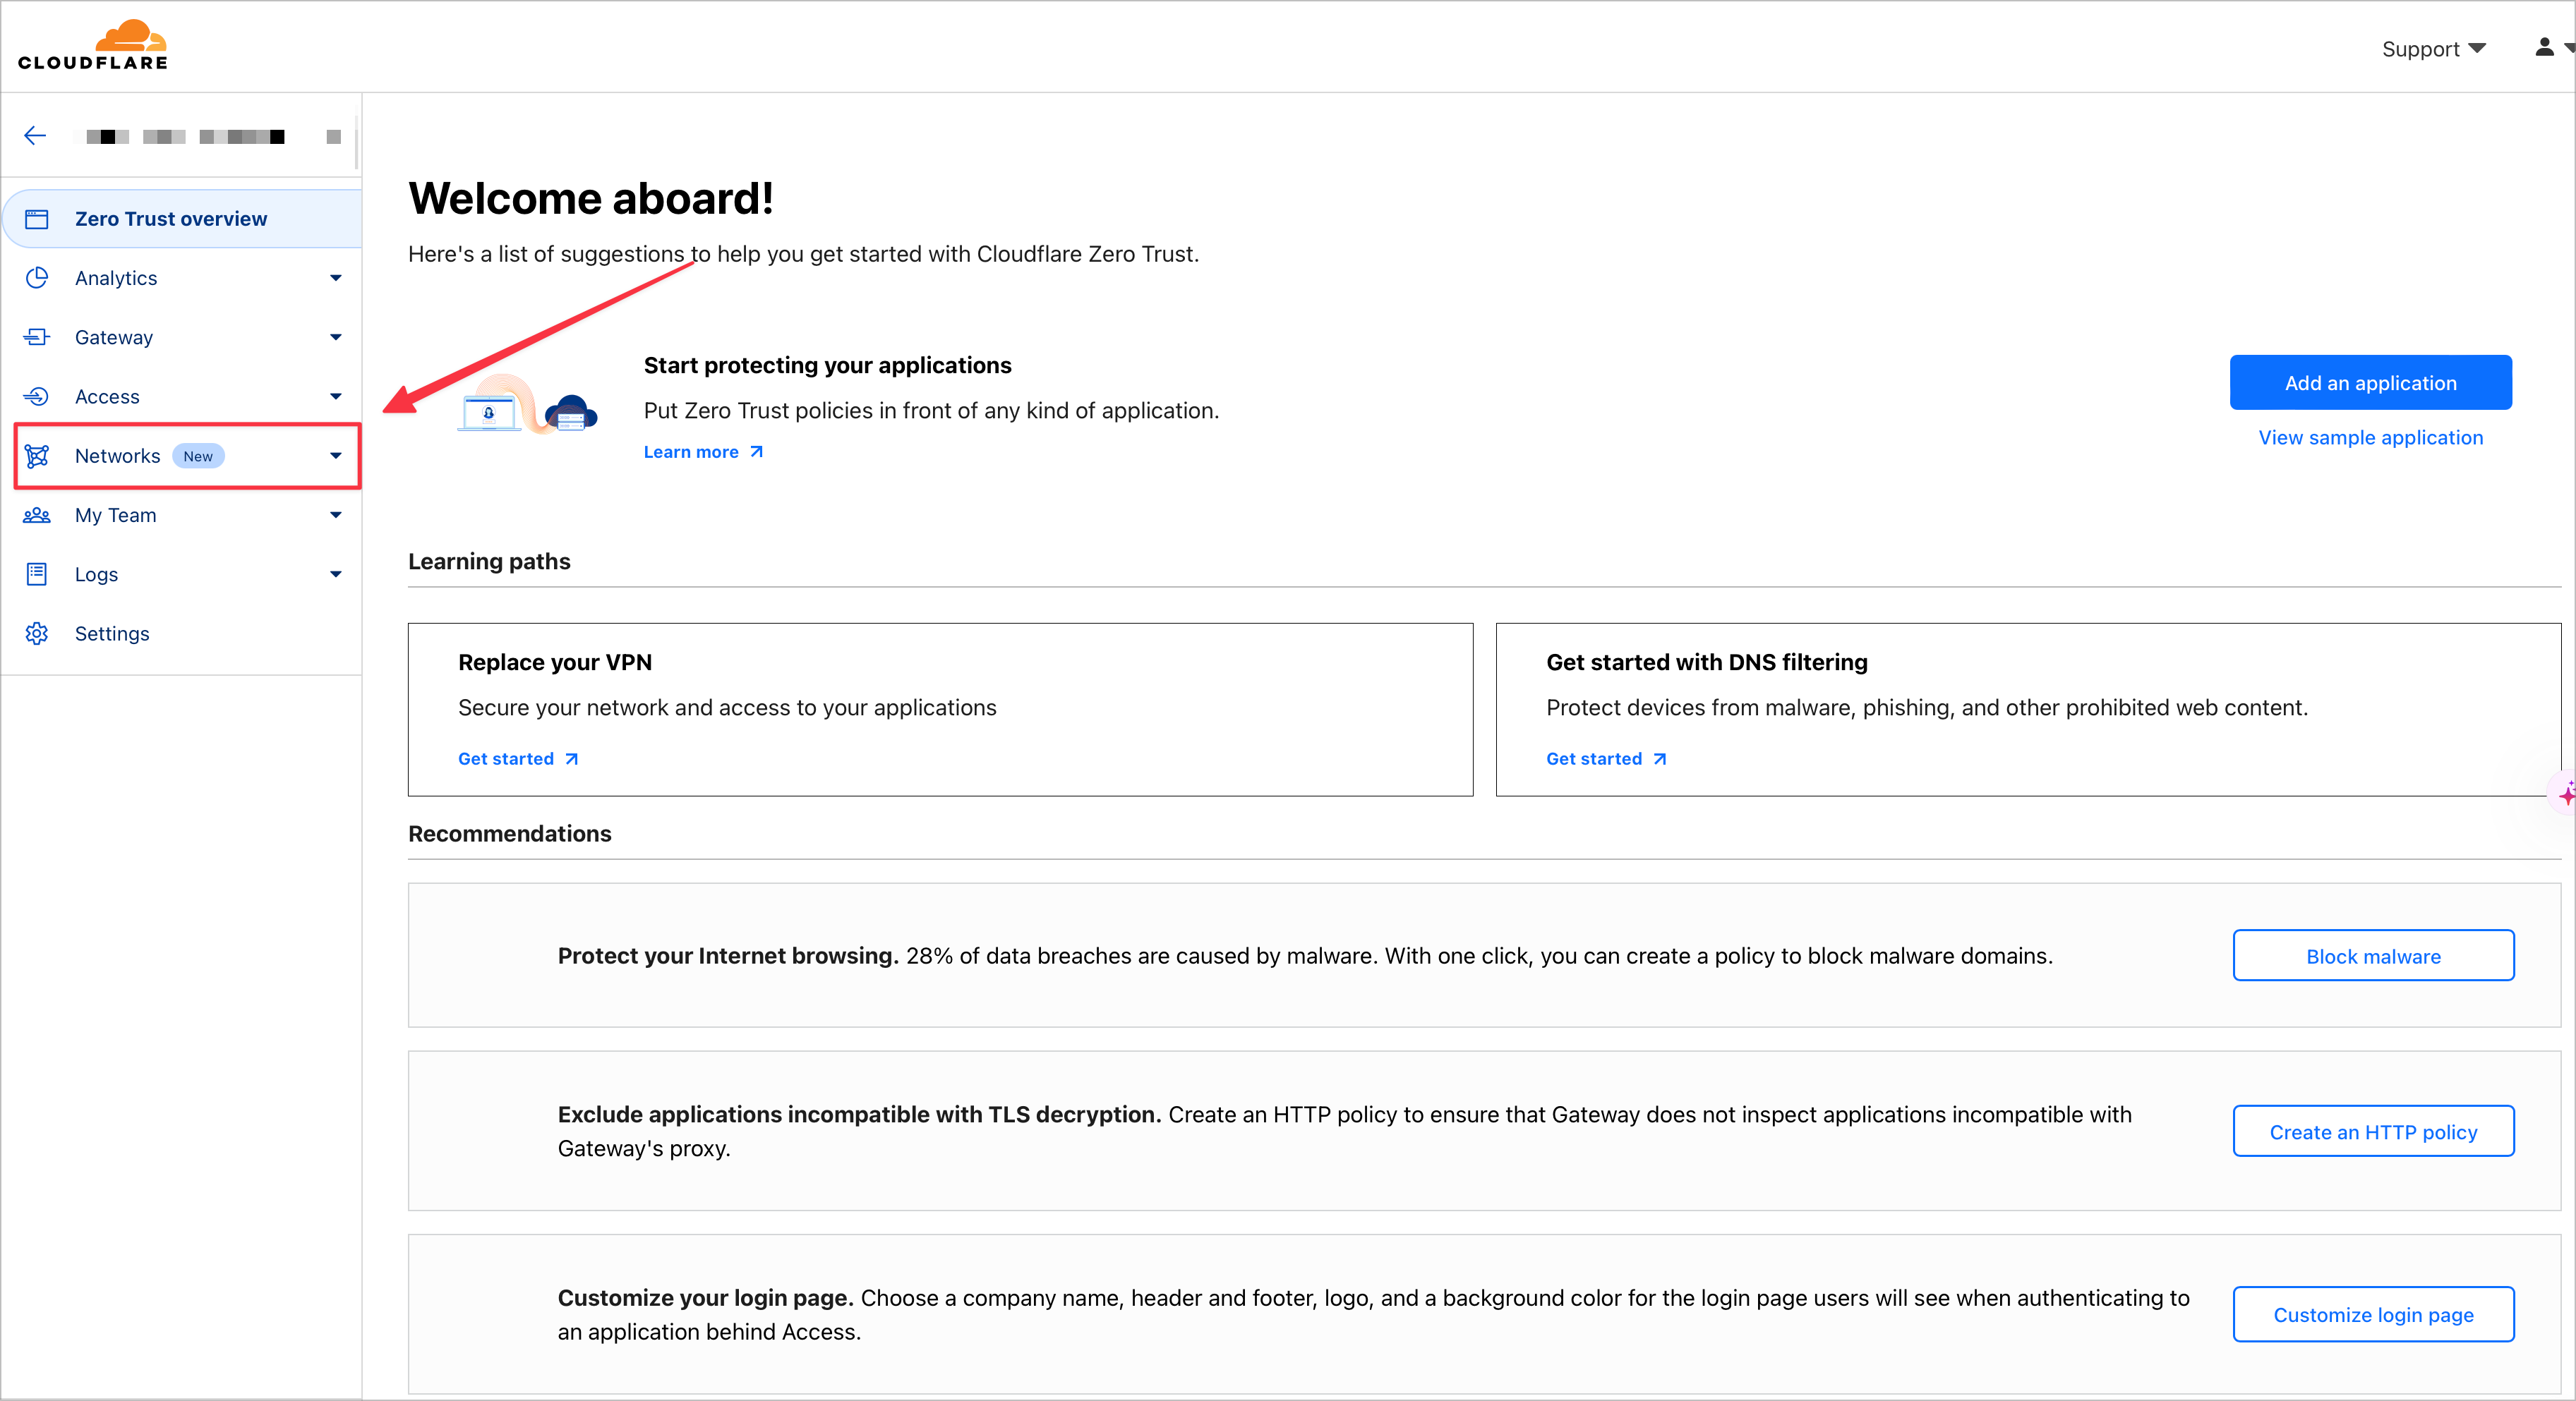Click the Recommendations heading
Viewport: 2576px width, 1401px height.
[510, 833]
